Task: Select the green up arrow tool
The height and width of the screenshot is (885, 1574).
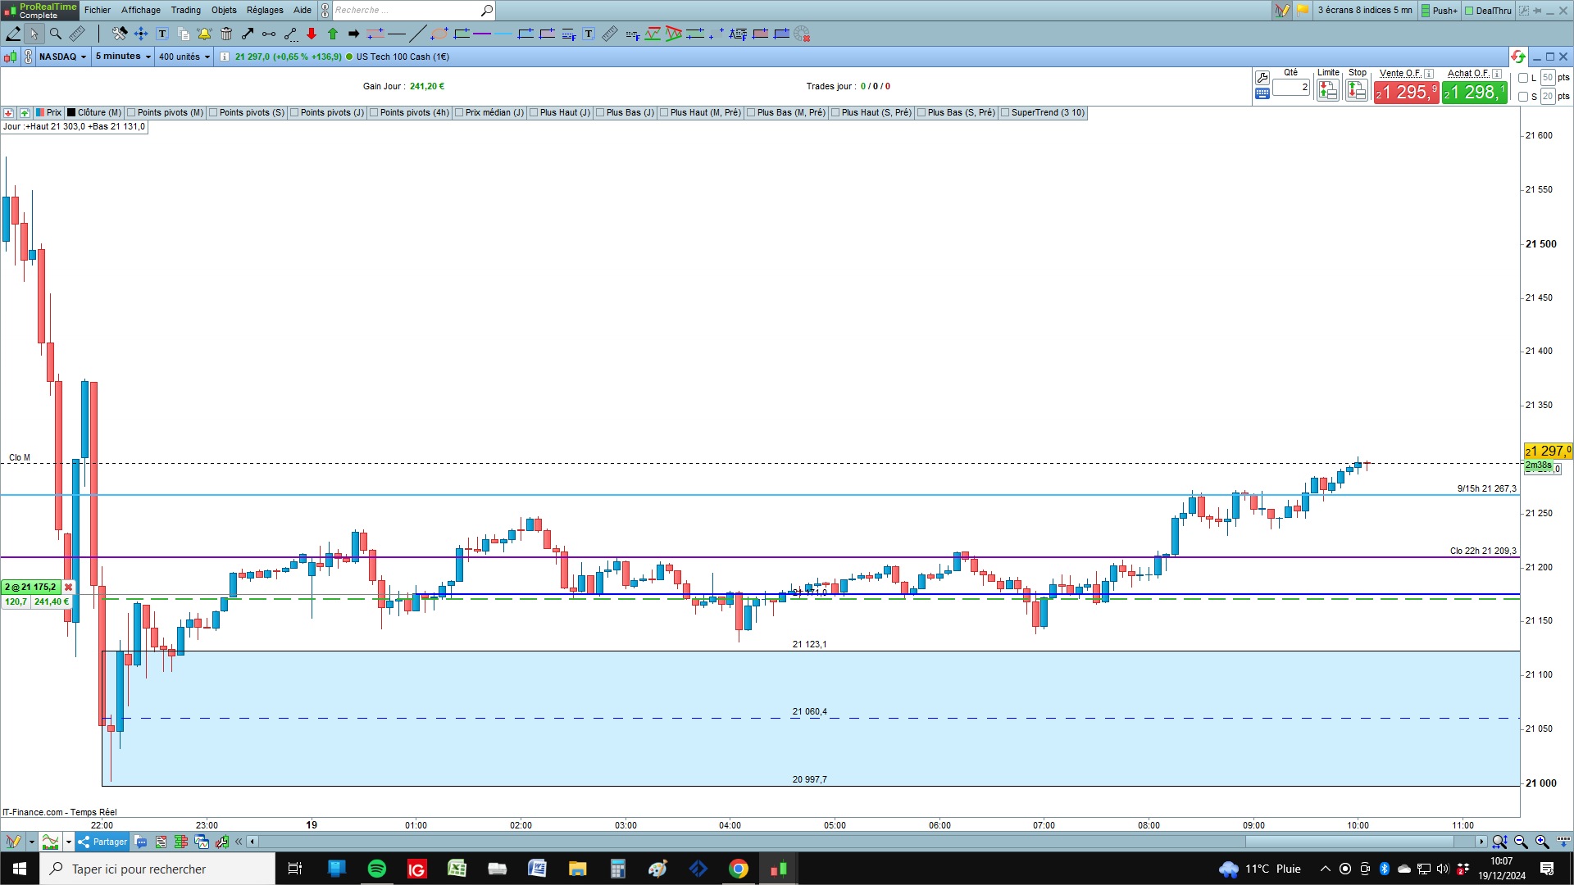Action: click(333, 34)
